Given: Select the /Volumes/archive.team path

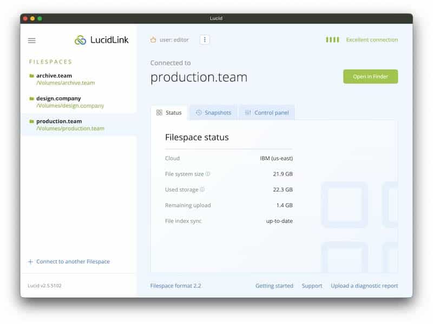Looking at the screenshot, I should (x=65, y=83).
